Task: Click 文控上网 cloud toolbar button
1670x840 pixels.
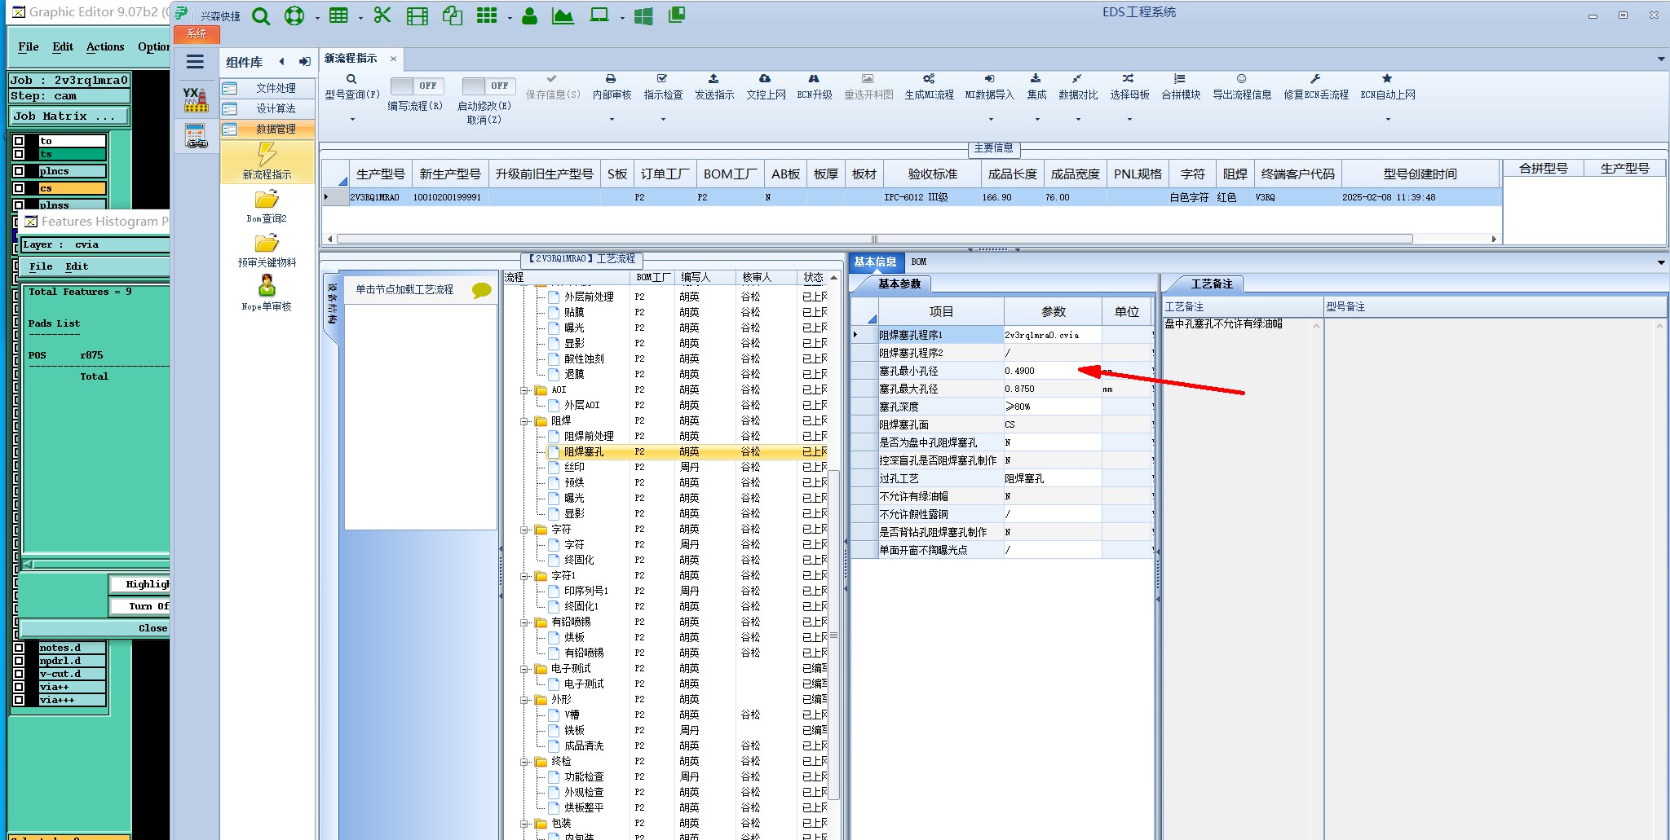Action: (x=766, y=87)
